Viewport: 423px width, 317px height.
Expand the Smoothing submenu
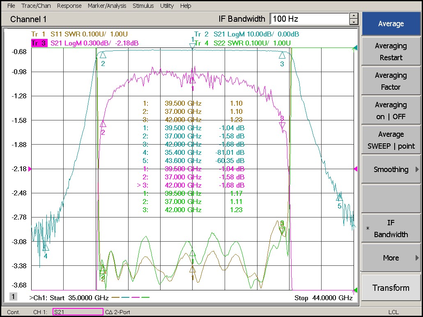click(391, 170)
